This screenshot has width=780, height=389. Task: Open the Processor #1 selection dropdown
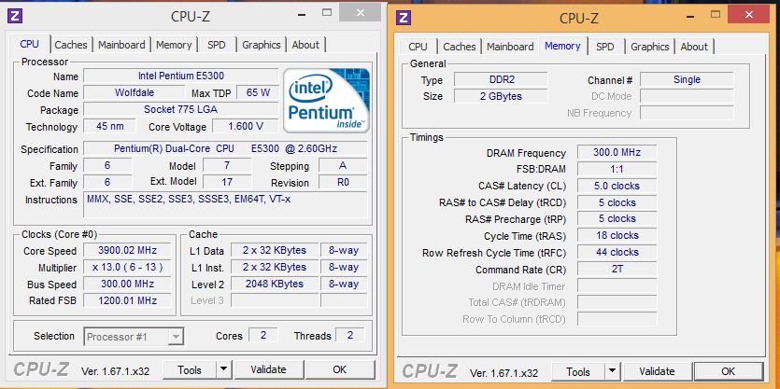click(x=134, y=337)
